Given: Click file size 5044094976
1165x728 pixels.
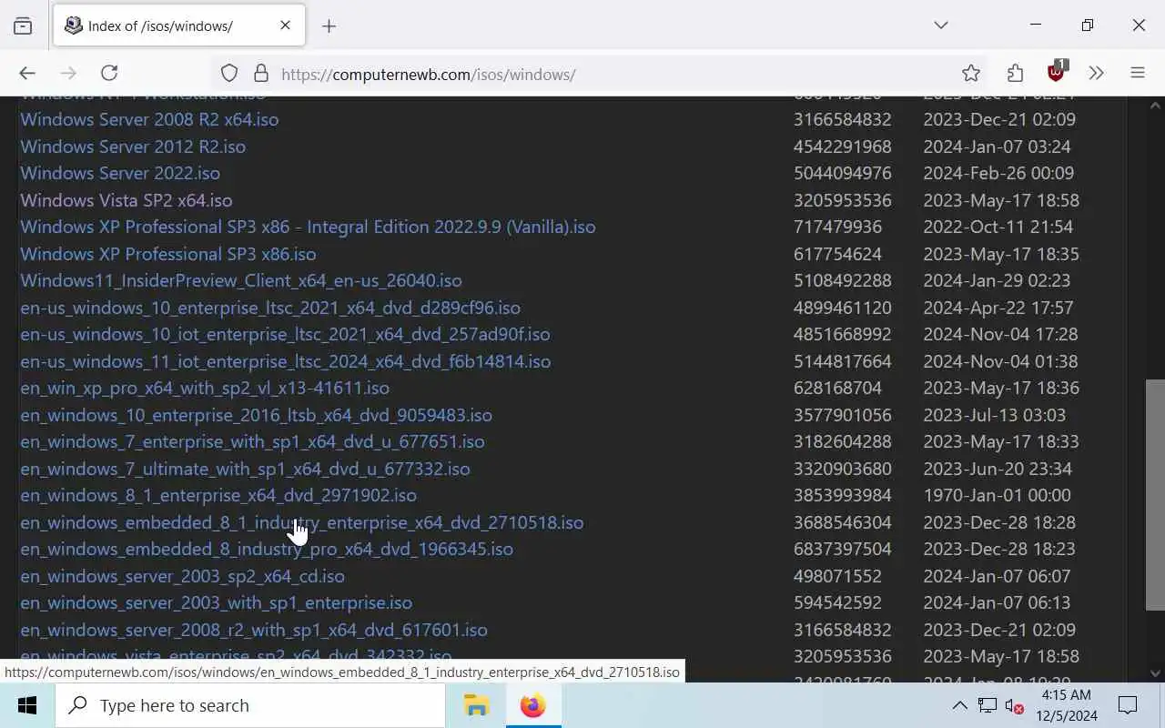Looking at the screenshot, I should point(842,173).
